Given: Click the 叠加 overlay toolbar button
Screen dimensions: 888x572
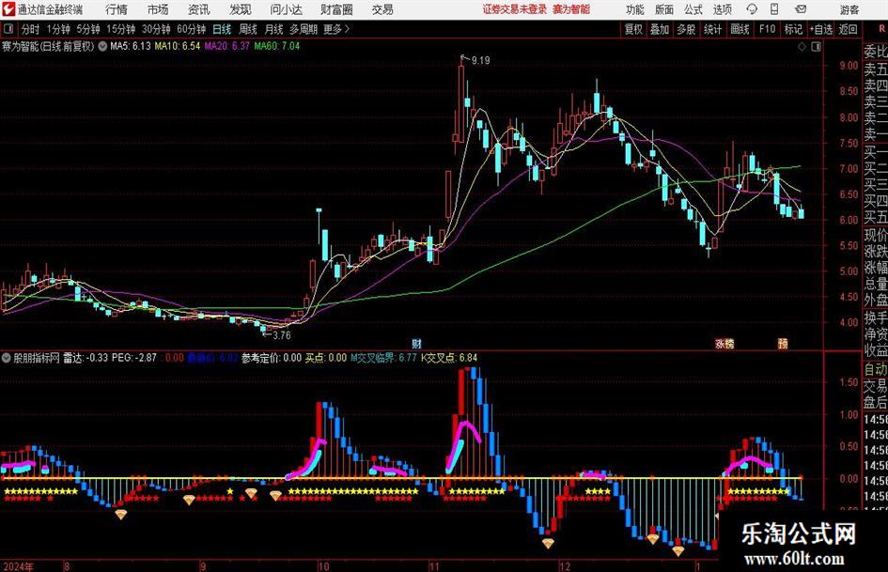Looking at the screenshot, I should point(660,29).
